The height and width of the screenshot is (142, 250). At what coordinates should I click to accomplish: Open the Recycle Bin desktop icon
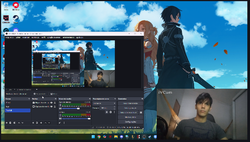tap(6, 6)
